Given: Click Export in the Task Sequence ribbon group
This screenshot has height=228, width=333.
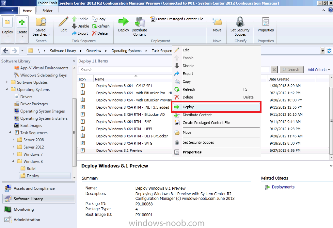Looking at the screenshot, I should point(80,33).
